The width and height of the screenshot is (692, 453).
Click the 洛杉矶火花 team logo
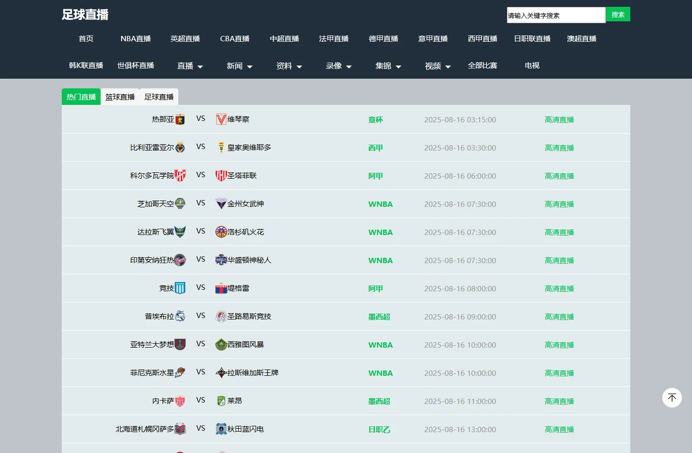221,232
